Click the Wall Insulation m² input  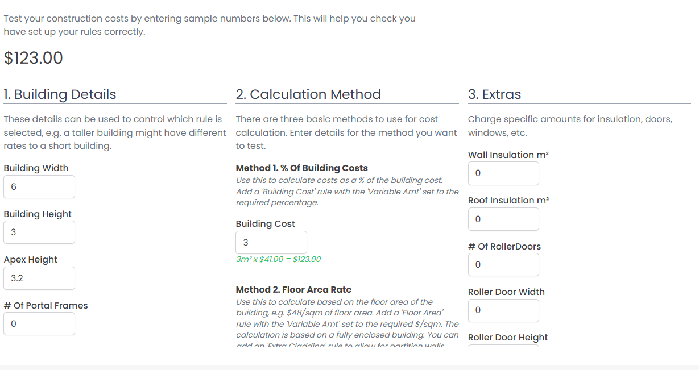click(503, 173)
